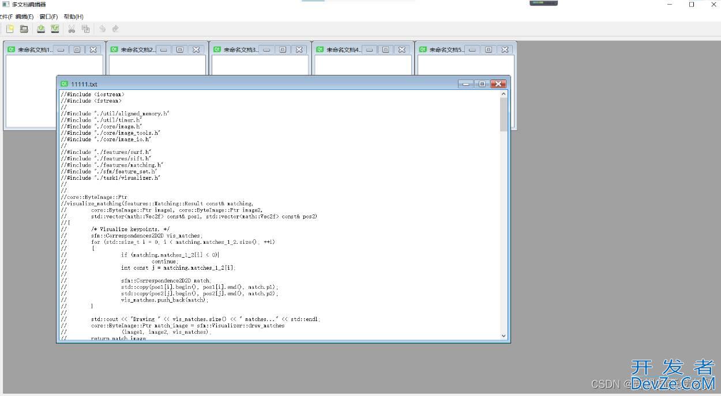Click the open file folder toolbar icon
Screen dimensions: 721x396
[x=24, y=29]
